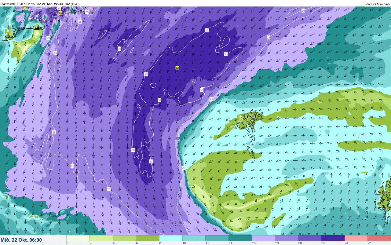Click the yellow 32 wind maximum label
Viewport: 391px width, 245px height.
point(177,68)
